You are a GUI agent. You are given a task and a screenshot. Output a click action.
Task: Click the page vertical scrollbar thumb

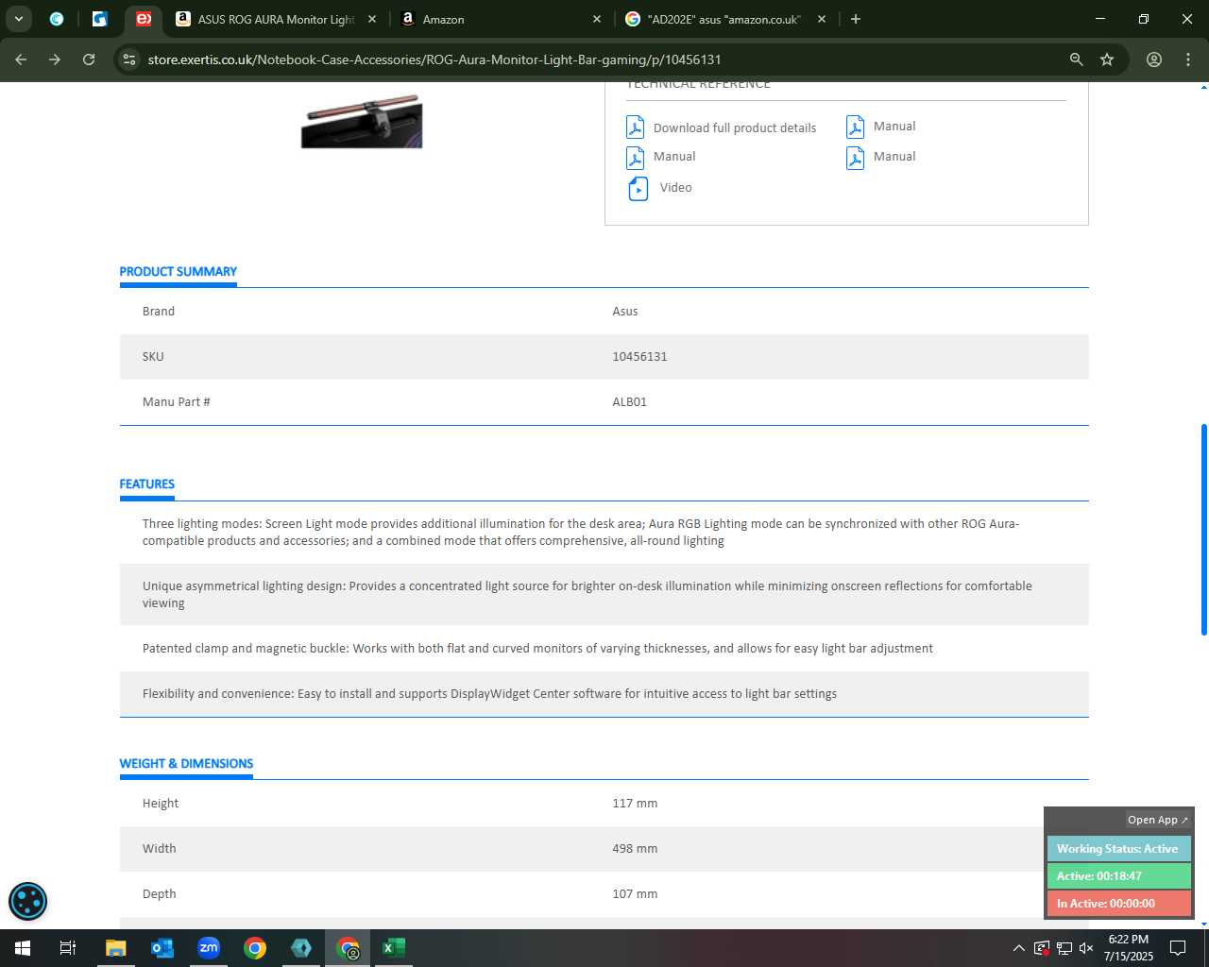[1203, 530]
